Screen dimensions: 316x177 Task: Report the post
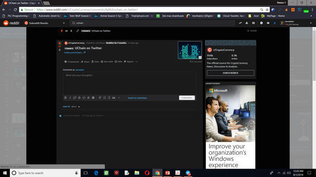pyautogui.click(x=128, y=62)
